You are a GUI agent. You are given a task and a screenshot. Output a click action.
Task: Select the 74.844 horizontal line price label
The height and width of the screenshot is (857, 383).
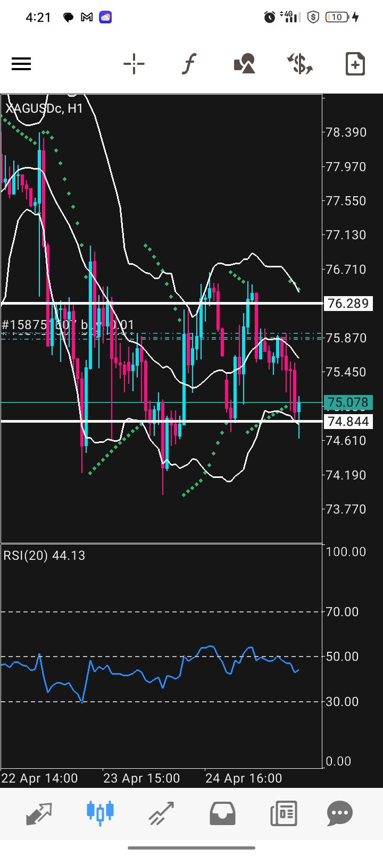pos(348,422)
